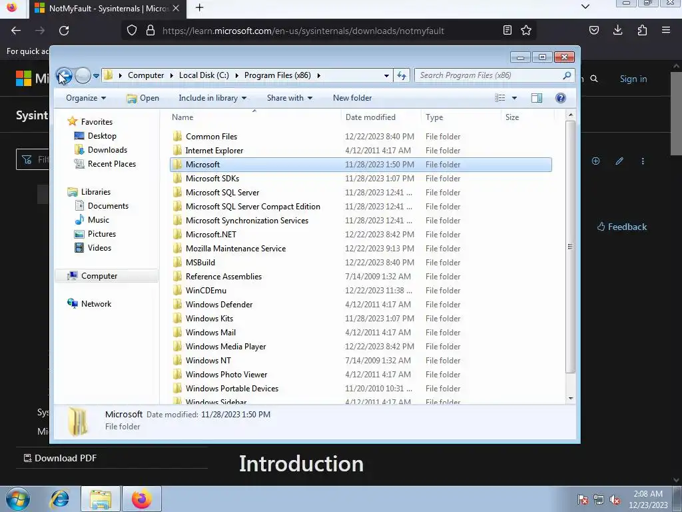Reload the Firefox page

click(x=64, y=31)
